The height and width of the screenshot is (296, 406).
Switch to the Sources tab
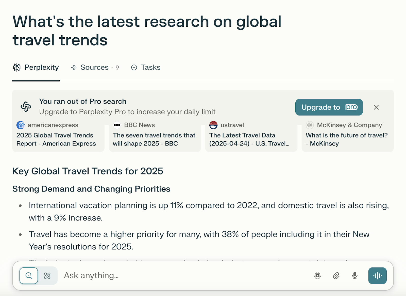tap(95, 67)
